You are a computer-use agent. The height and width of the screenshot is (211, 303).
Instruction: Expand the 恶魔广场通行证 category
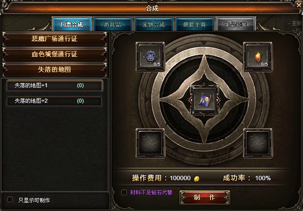point(55,39)
